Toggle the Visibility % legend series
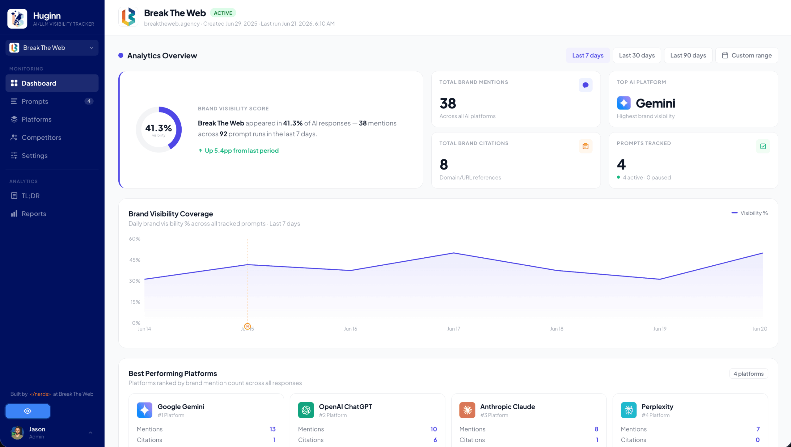The image size is (791, 447). [749, 213]
